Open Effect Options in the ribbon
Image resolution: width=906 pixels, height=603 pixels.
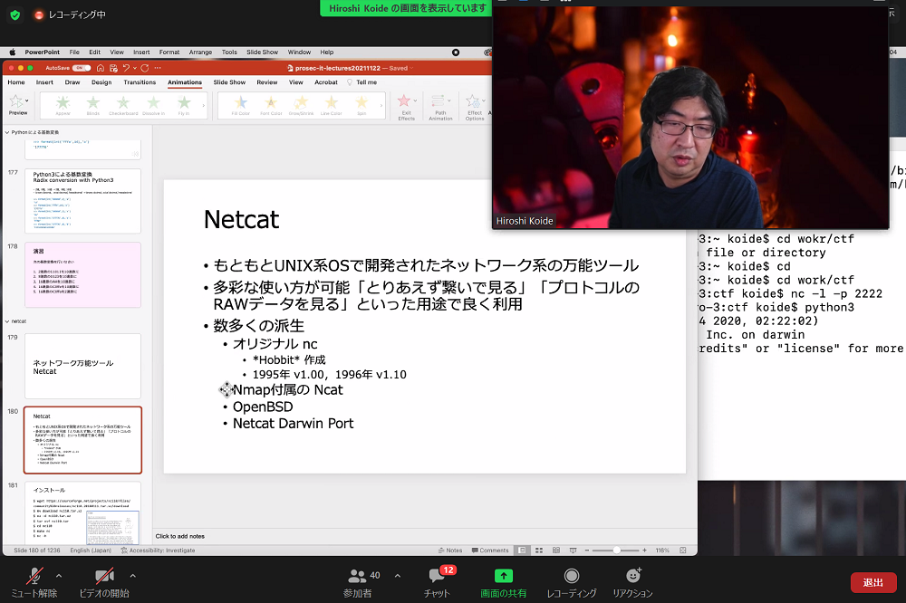coord(475,108)
